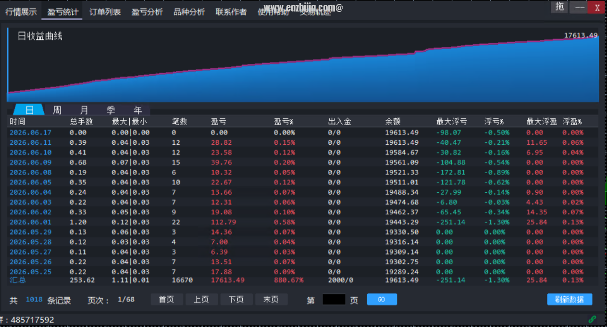Click the 1018 record count
The height and width of the screenshot is (327, 607).
(34, 300)
